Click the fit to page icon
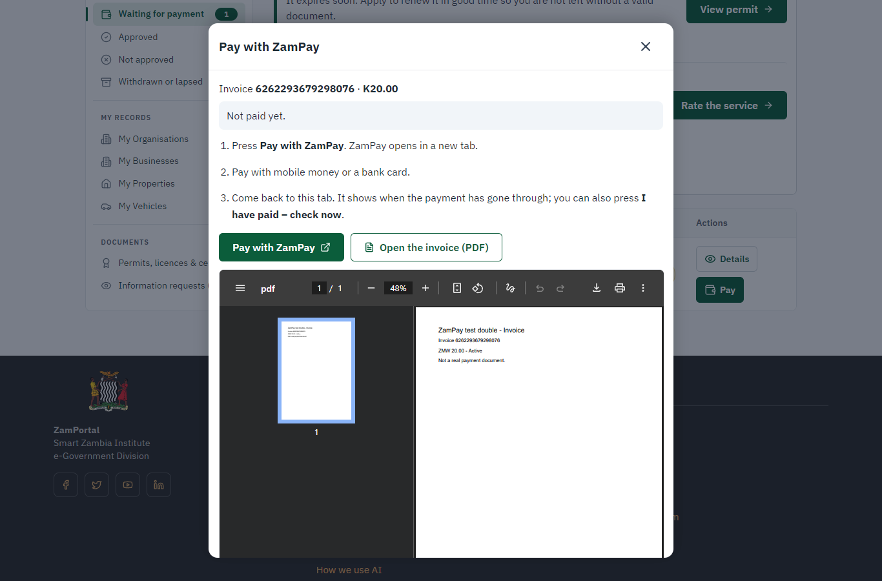 [x=457, y=288]
